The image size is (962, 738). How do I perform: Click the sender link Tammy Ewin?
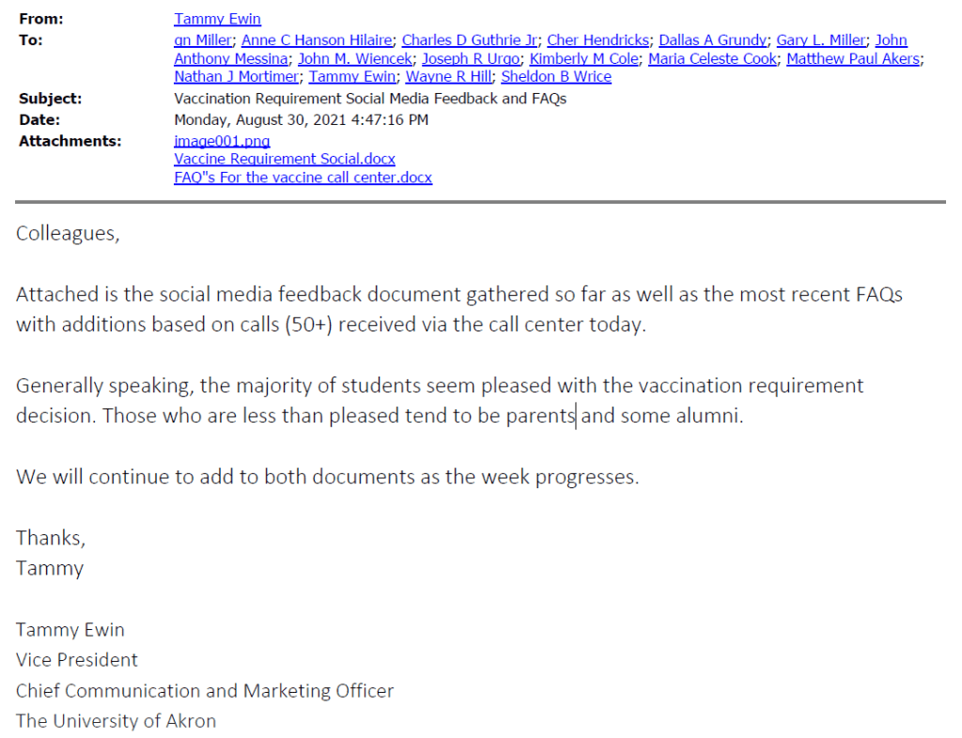tap(217, 19)
